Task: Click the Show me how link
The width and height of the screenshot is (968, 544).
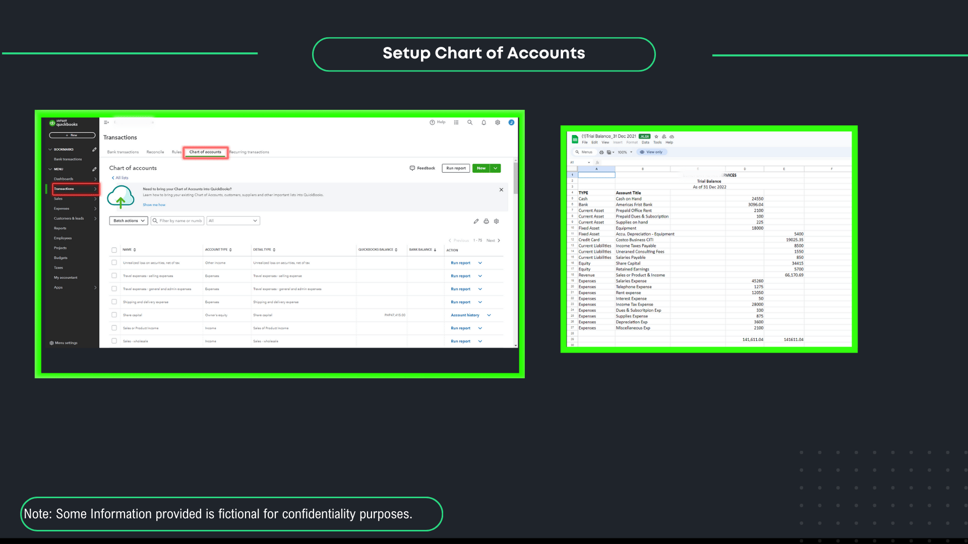Action: pos(154,205)
